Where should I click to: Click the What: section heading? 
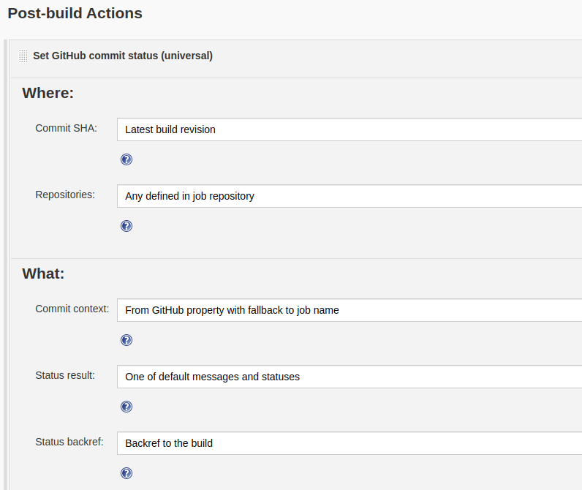point(43,274)
